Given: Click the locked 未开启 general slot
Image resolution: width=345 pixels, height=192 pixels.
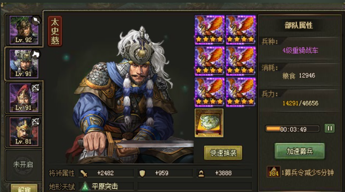Looking at the screenshot, I should coord(23,165).
